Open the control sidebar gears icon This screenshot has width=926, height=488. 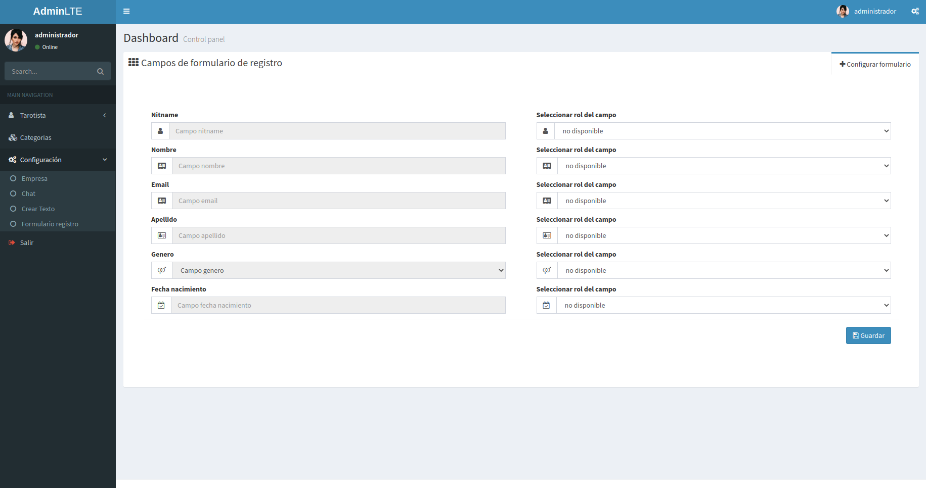point(915,11)
